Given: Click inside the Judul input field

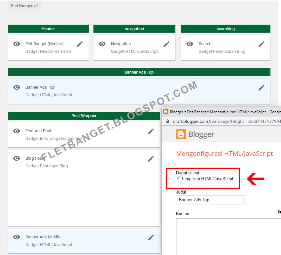Looking at the screenshot, I should pyautogui.click(x=210, y=200).
